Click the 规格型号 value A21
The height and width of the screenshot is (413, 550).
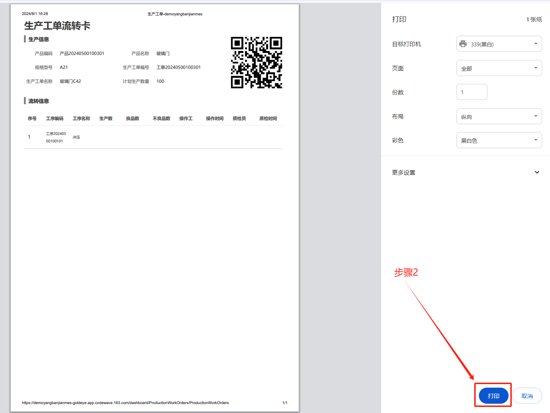pyautogui.click(x=64, y=67)
